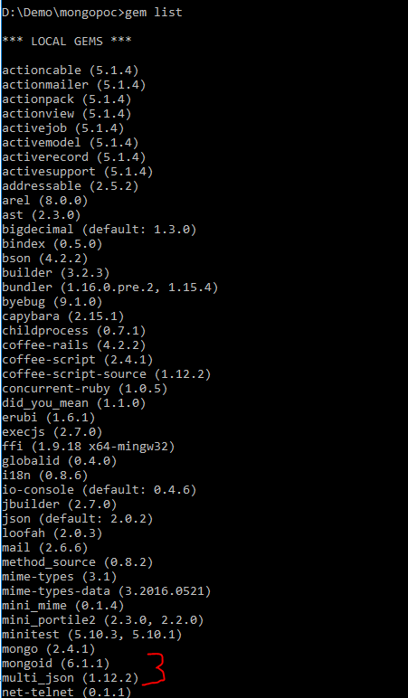Click the actioncable (5.1.4) line

[71, 71]
